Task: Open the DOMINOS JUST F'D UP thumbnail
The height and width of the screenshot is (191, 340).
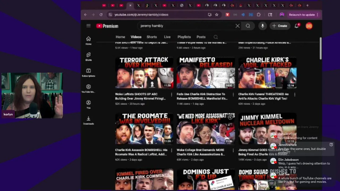Action: [206, 179]
